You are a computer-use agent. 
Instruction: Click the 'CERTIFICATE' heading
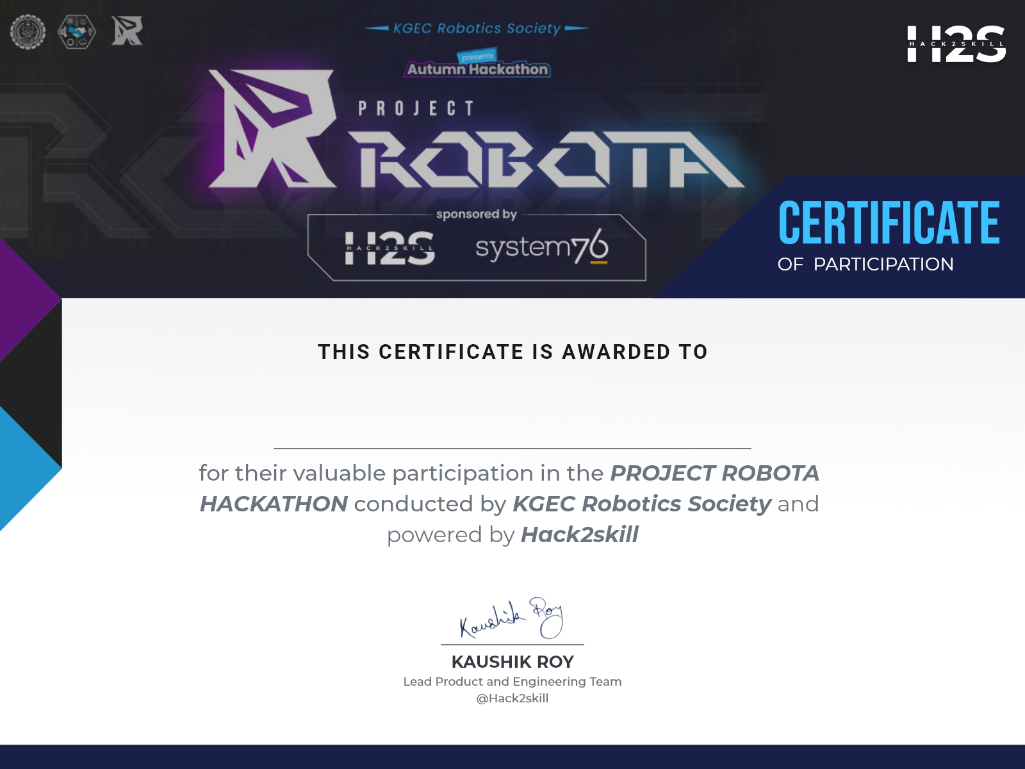click(889, 223)
